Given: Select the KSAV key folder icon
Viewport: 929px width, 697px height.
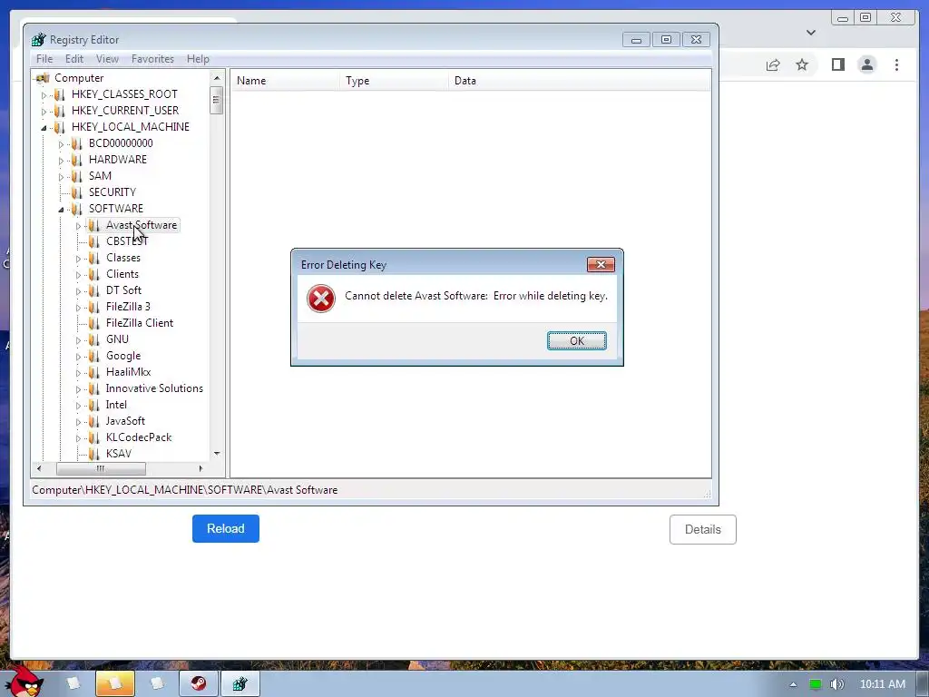Looking at the screenshot, I should [93, 454].
